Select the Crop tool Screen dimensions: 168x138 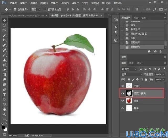[x=4, y=40]
